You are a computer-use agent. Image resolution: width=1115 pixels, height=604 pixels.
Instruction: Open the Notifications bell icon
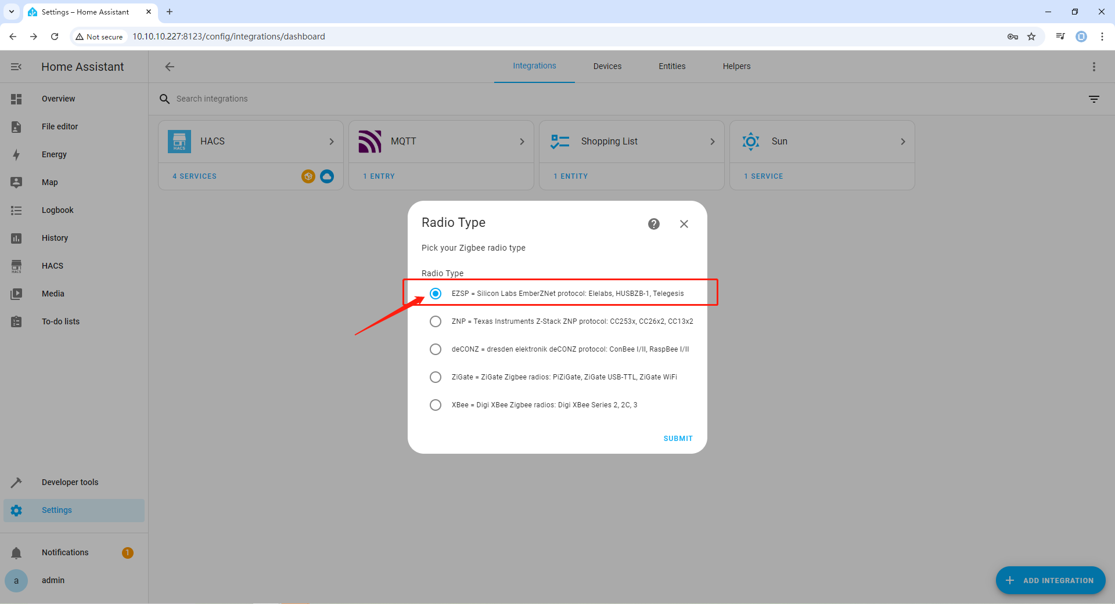pos(16,553)
